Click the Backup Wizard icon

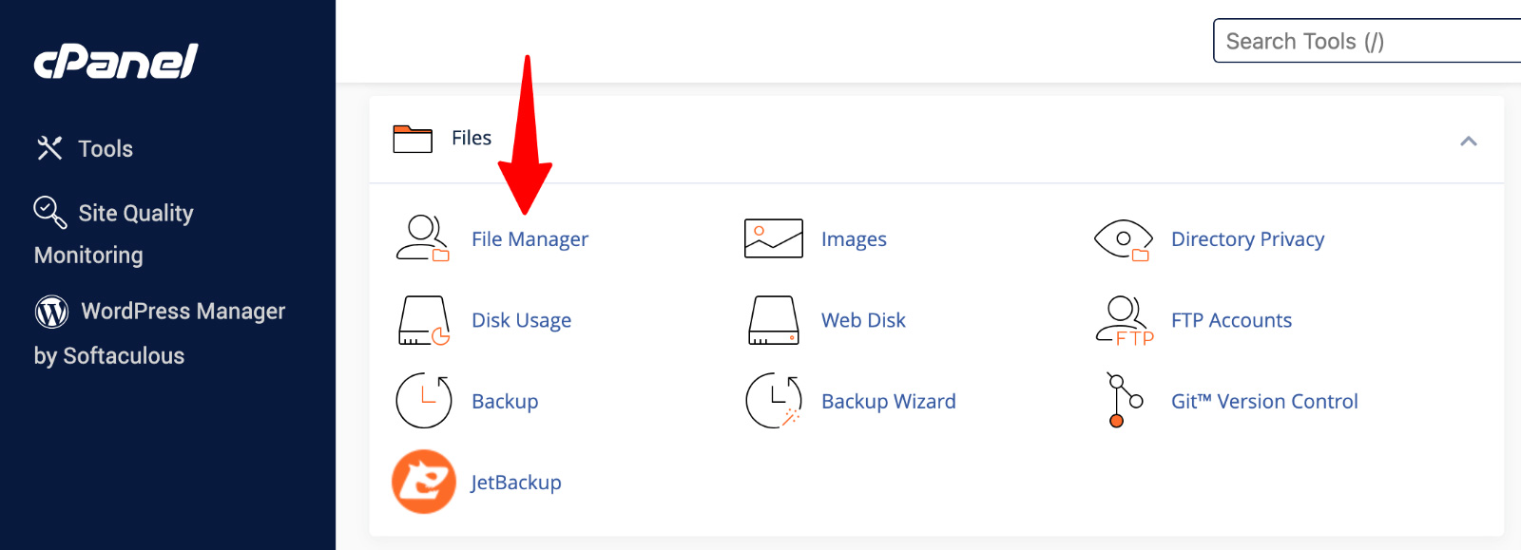(x=773, y=401)
